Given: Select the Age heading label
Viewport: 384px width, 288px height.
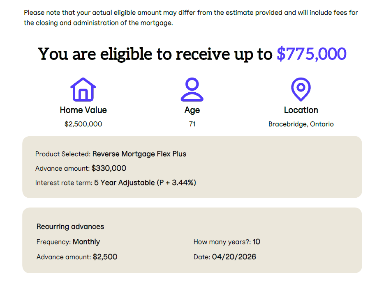Looking at the screenshot, I should click(192, 110).
